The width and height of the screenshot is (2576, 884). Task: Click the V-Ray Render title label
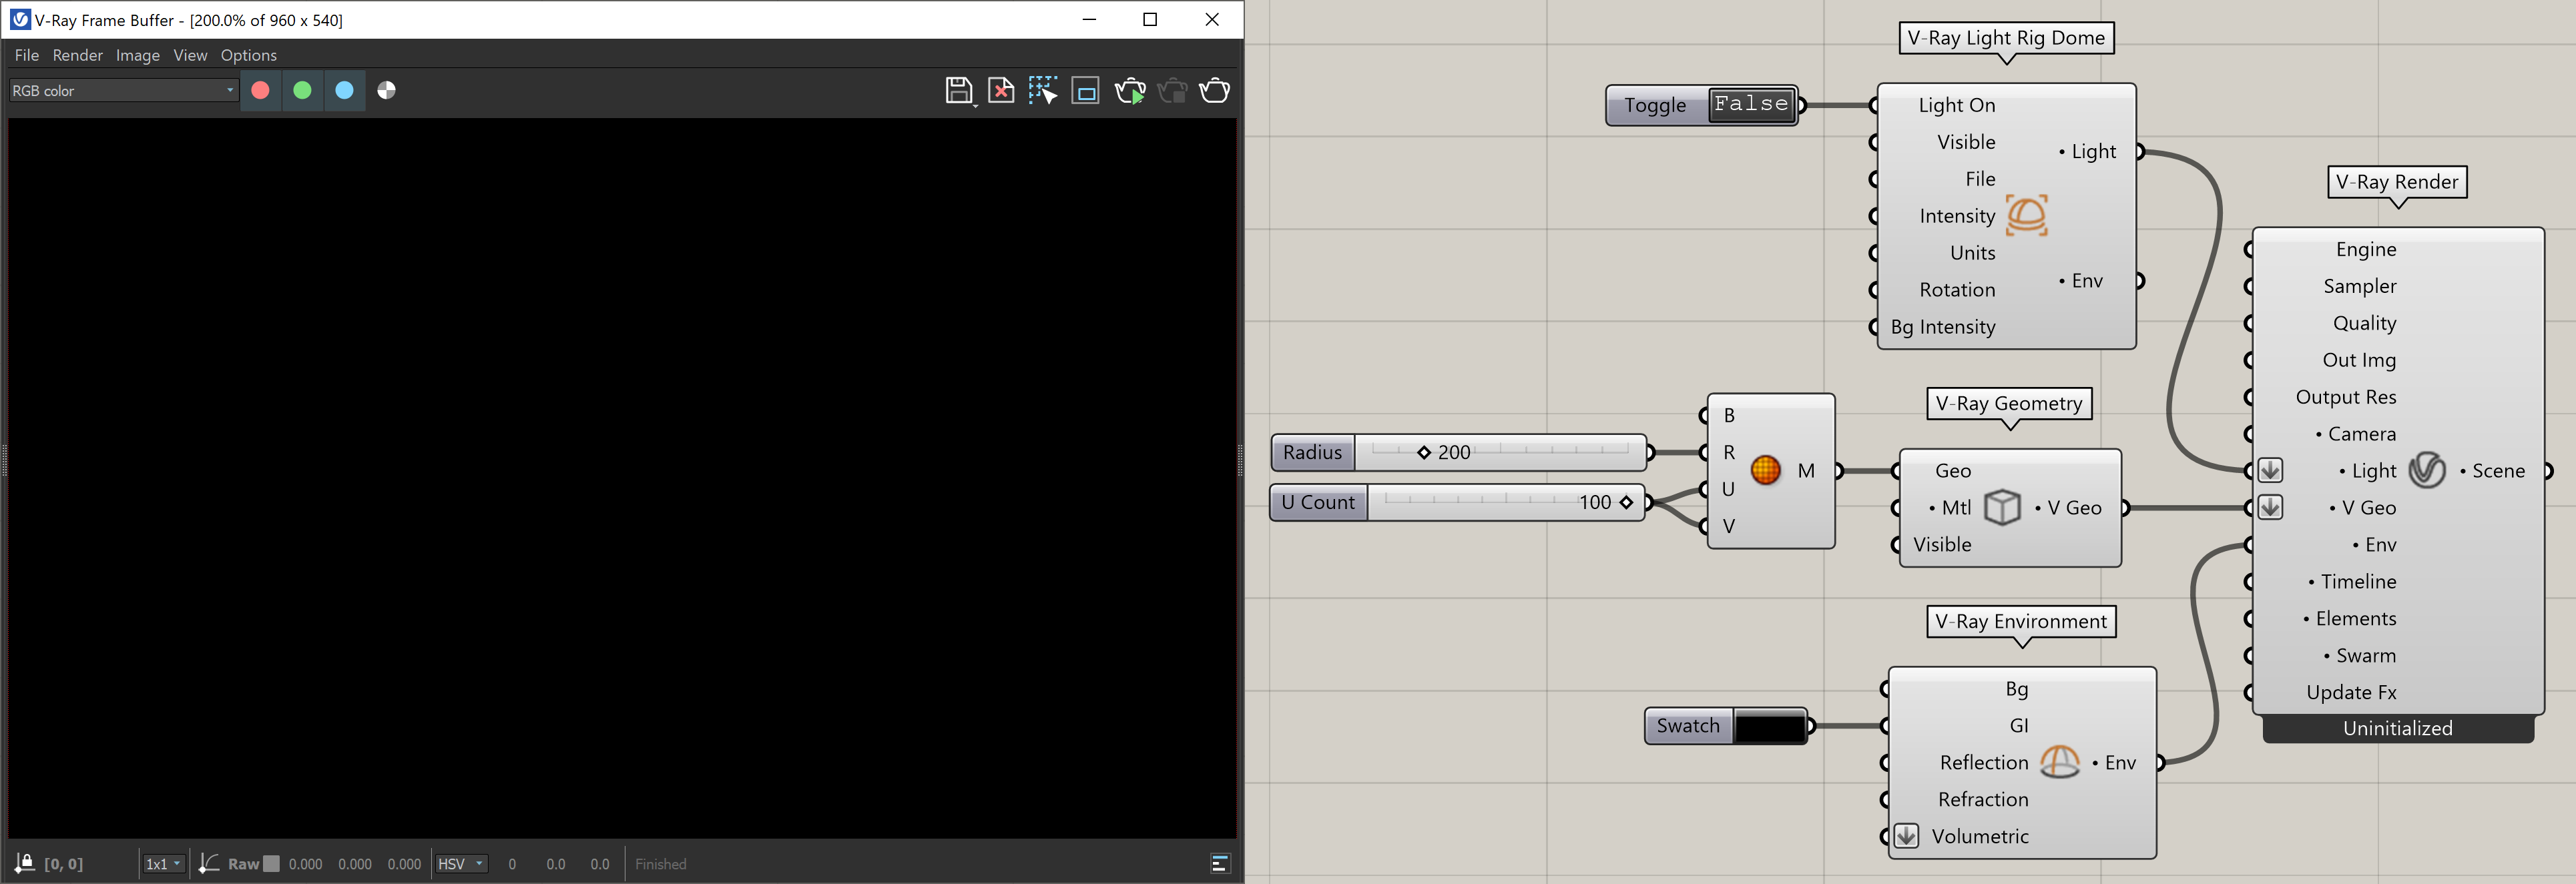point(2397,182)
